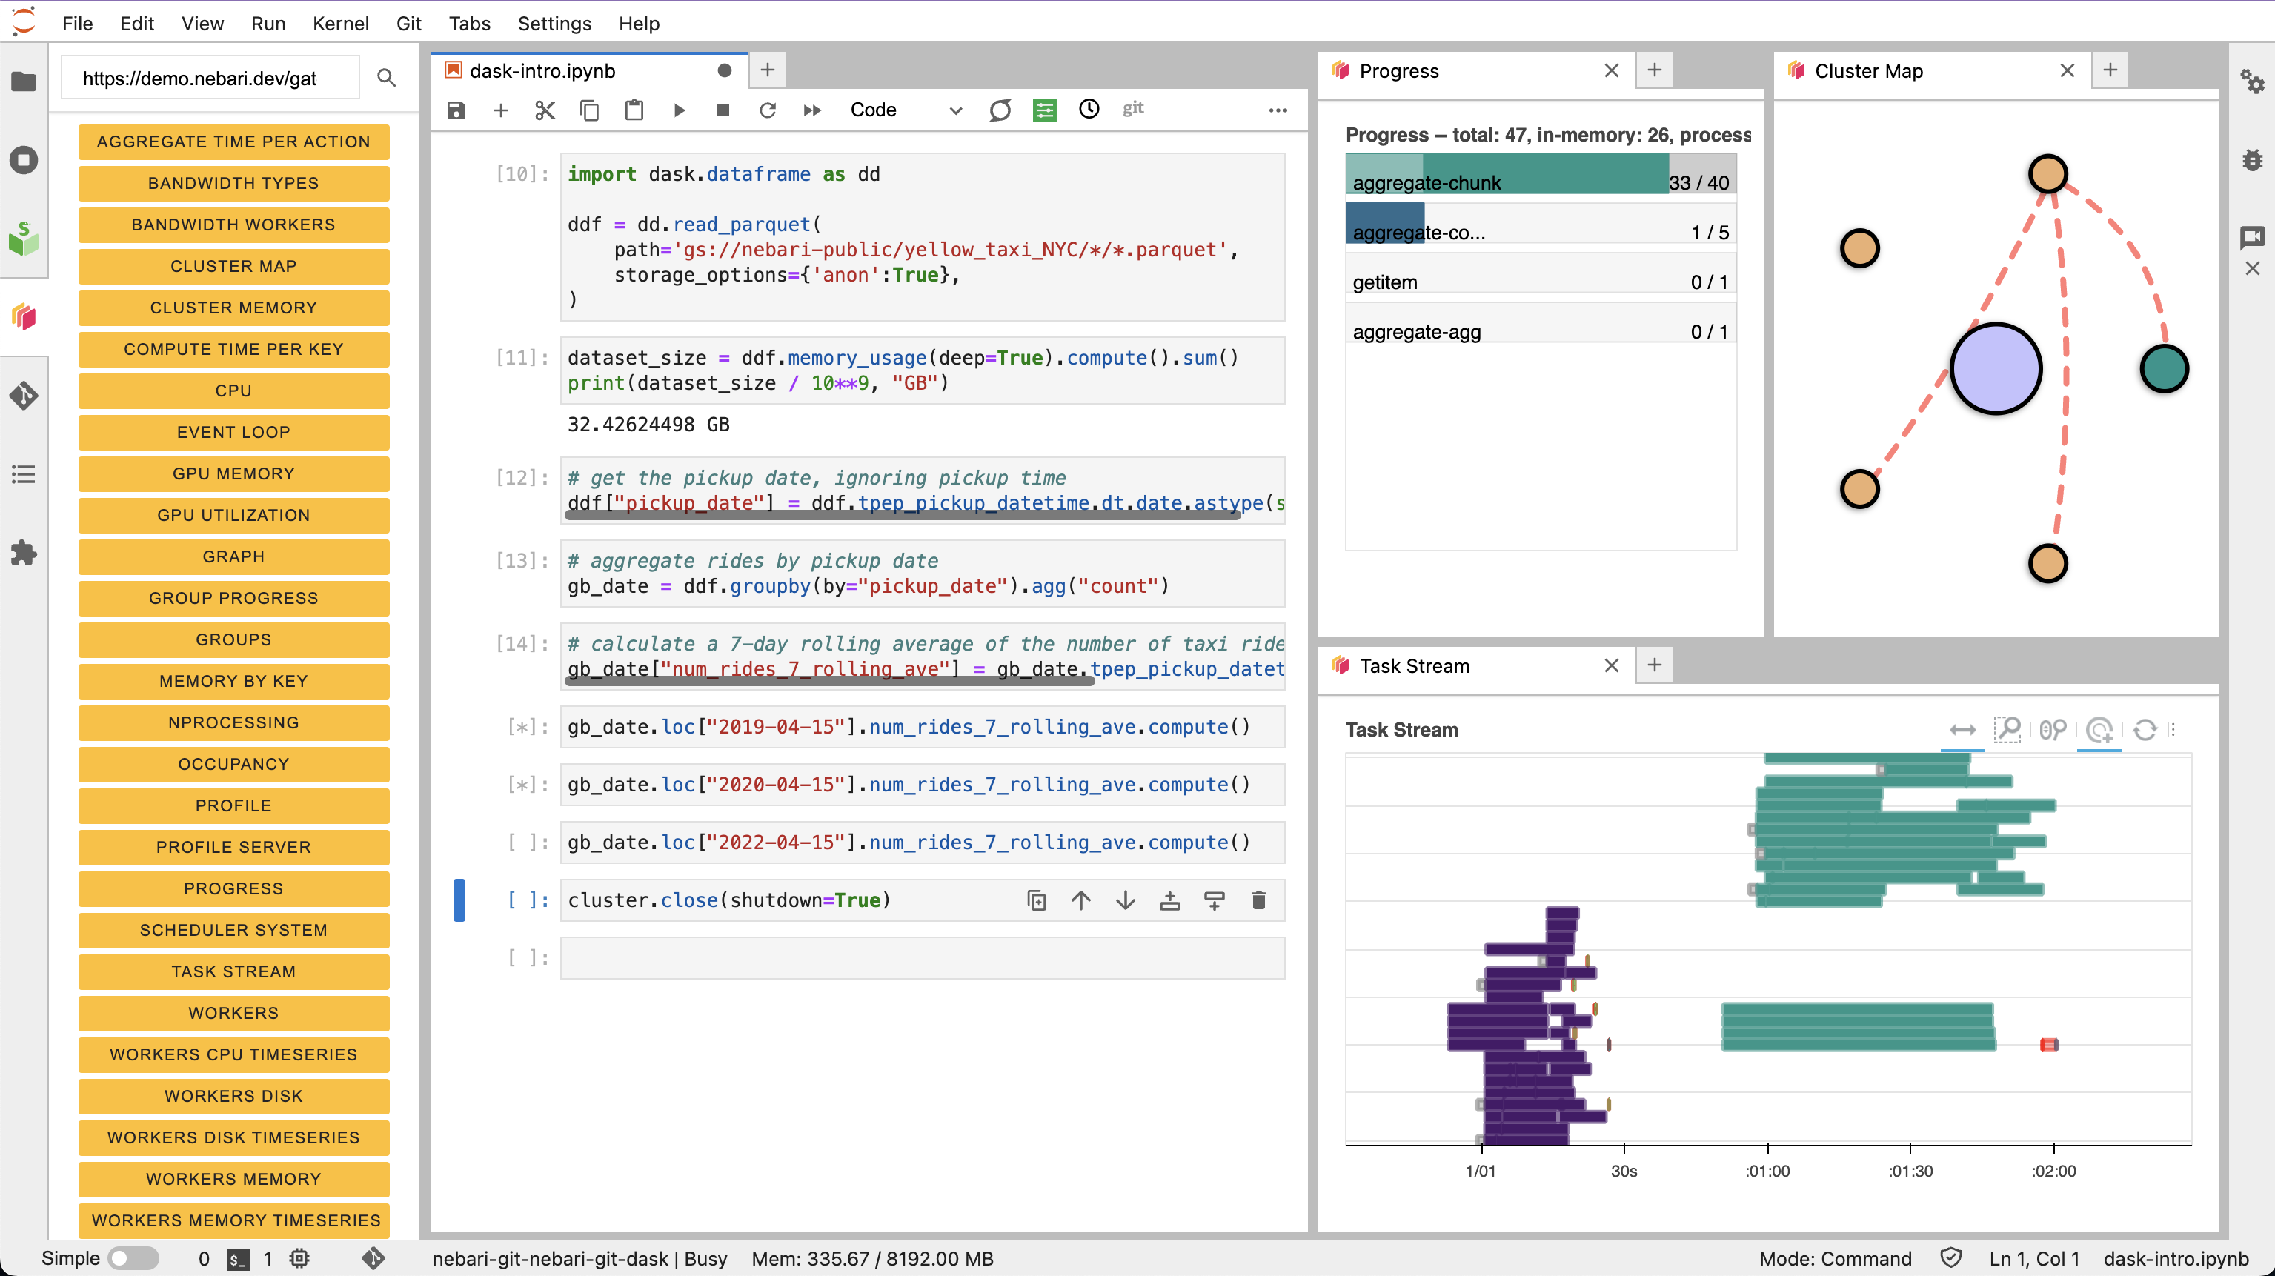Open the Task Stream kebab menu
The width and height of the screenshot is (2275, 1276).
coord(2172,731)
